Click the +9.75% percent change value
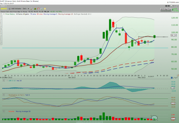The height and width of the screenshot is (123, 179). [x=59, y=11]
